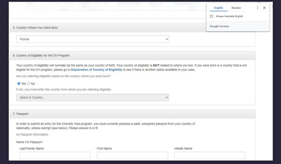
Task: Click the 'Name On Passport:' label
Action: click(x=29, y=142)
